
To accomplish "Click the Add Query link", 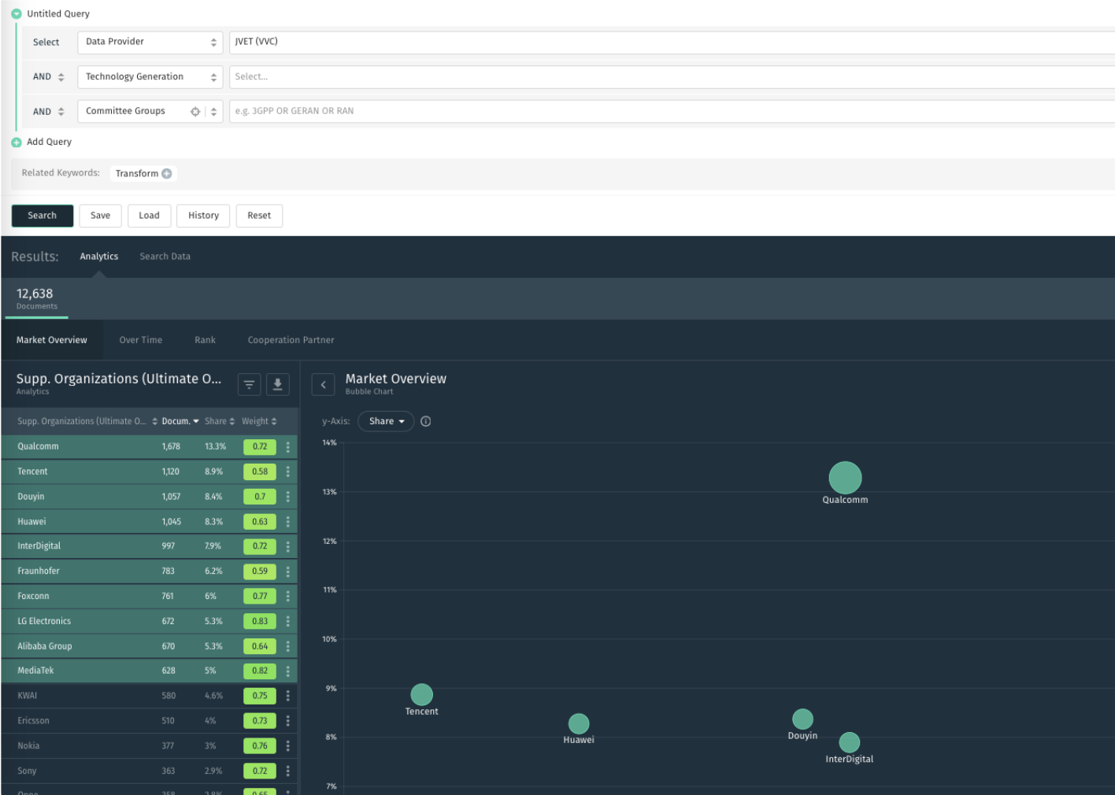I will pyautogui.click(x=50, y=142).
